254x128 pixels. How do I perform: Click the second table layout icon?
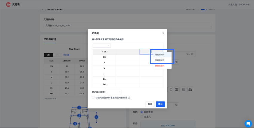point(177,90)
